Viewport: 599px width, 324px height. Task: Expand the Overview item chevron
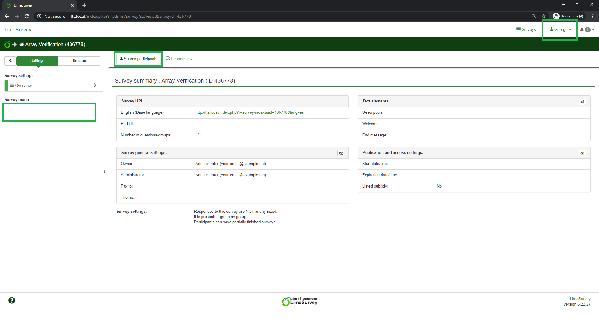point(95,85)
